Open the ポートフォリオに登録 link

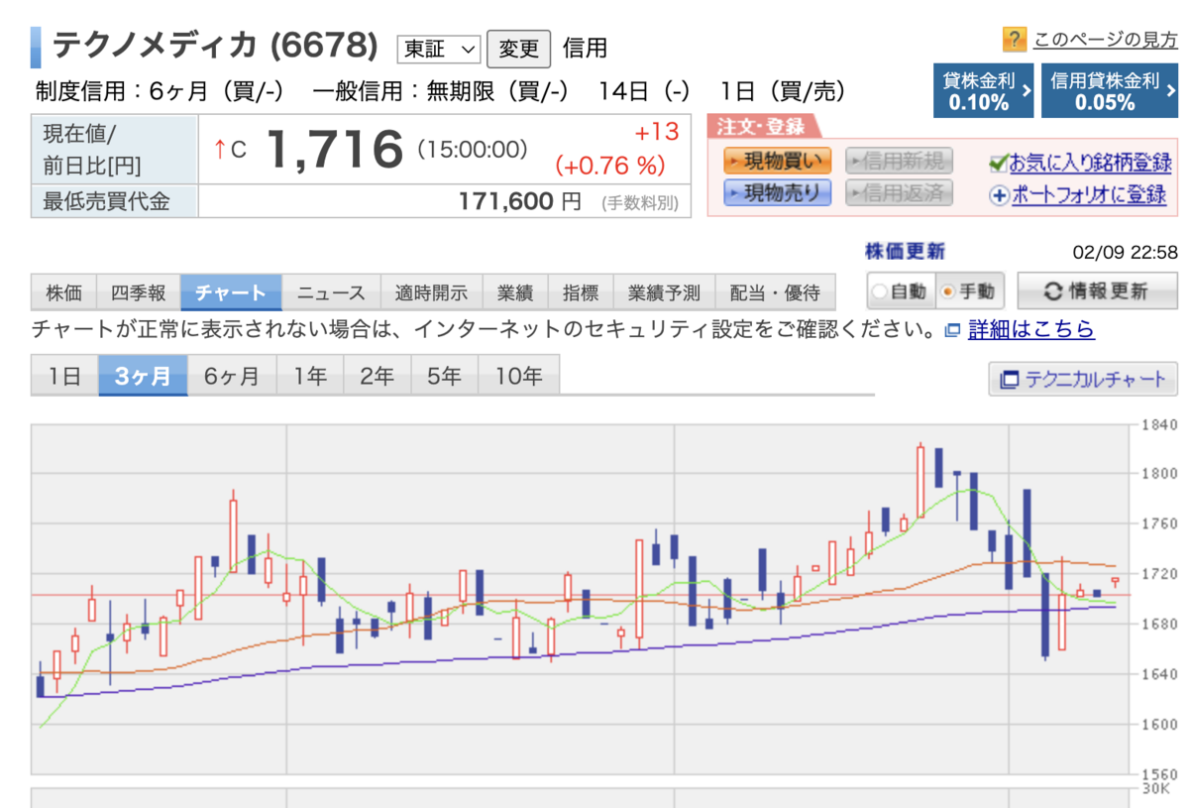(x=1089, y=195)
